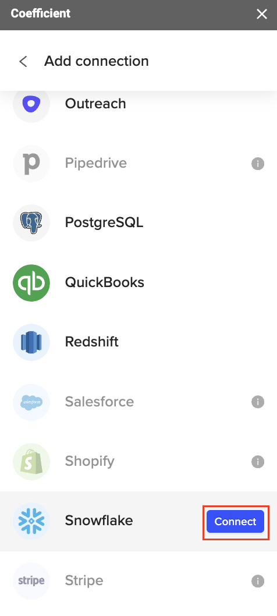Open info icon next to Salesforce
The width and height of the screenshot is (277, 616).
click(x=258, y=402)
